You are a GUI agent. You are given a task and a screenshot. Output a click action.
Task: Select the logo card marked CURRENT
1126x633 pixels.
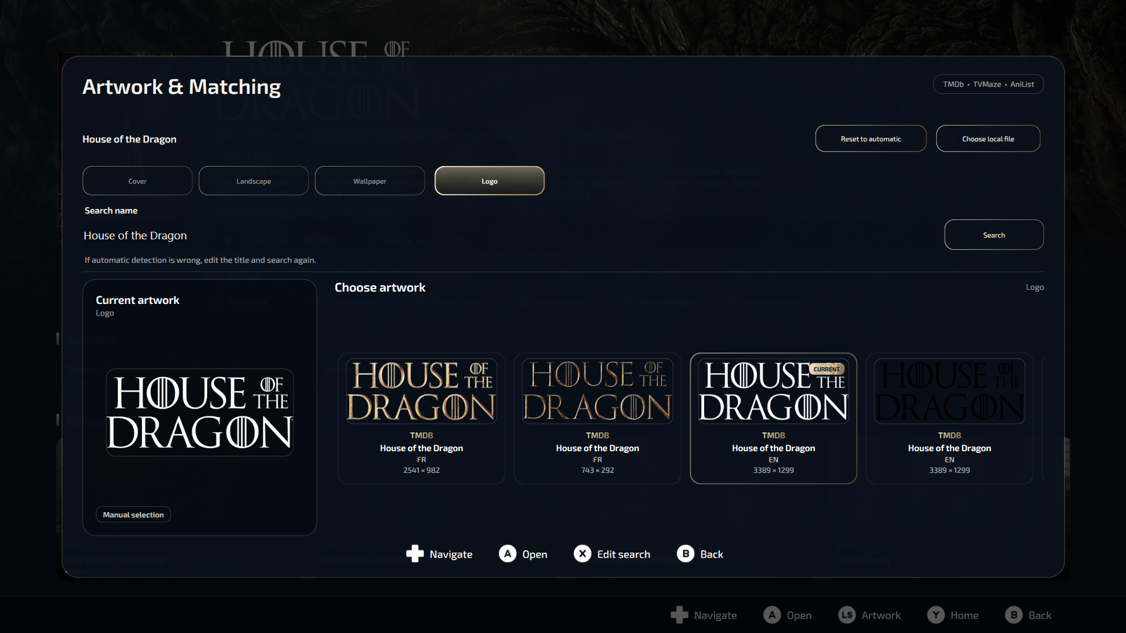pos(773,418)
